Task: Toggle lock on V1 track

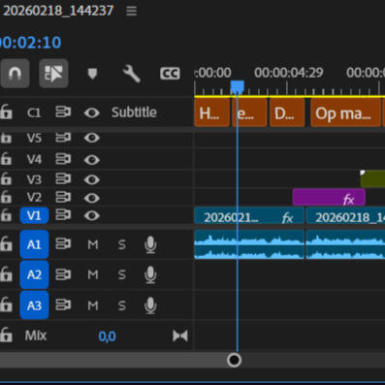Action: pos(6,215)
